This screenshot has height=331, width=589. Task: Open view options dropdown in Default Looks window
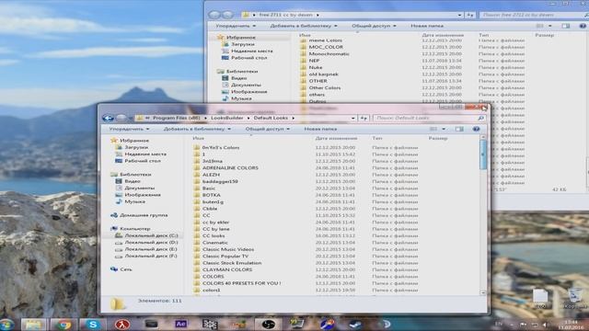click(444, 129)
